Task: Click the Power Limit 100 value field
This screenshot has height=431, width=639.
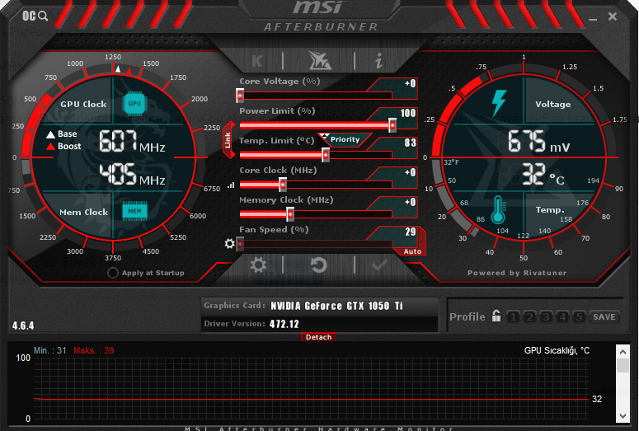Action: pyautogui.click(x=407, y=113)
